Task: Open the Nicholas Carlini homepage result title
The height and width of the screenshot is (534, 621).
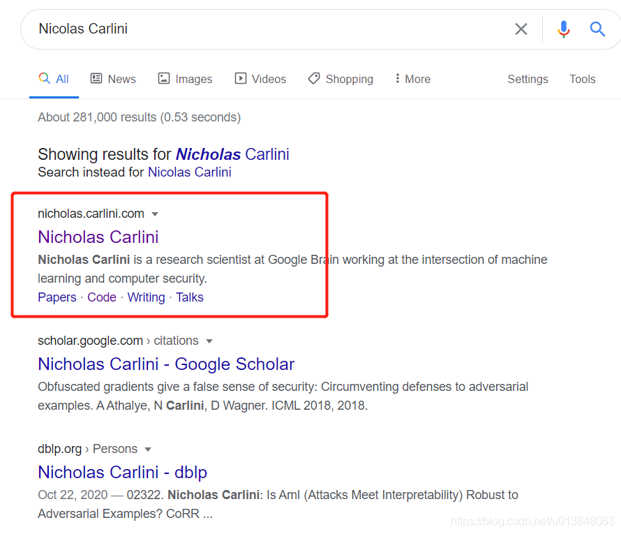Action: pyautogui.click(x=98, y=237)
